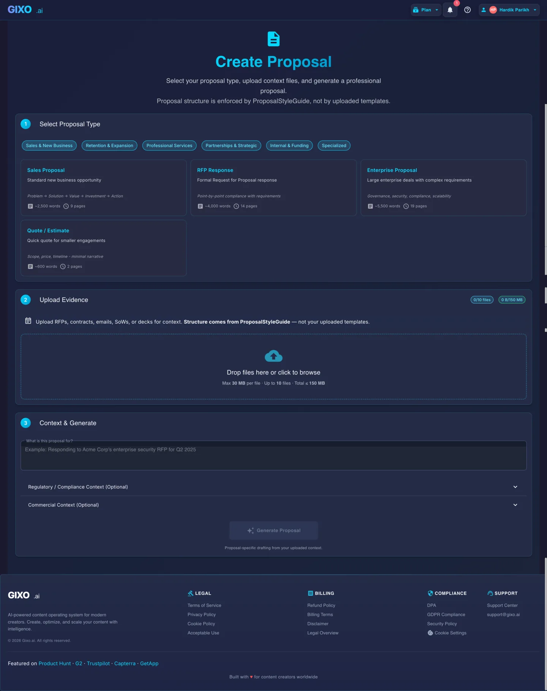Open Acceptable Use link

point(203,633)
